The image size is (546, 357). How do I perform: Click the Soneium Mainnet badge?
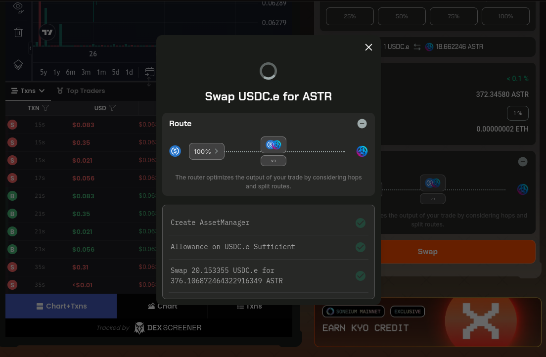click(354, 312)
